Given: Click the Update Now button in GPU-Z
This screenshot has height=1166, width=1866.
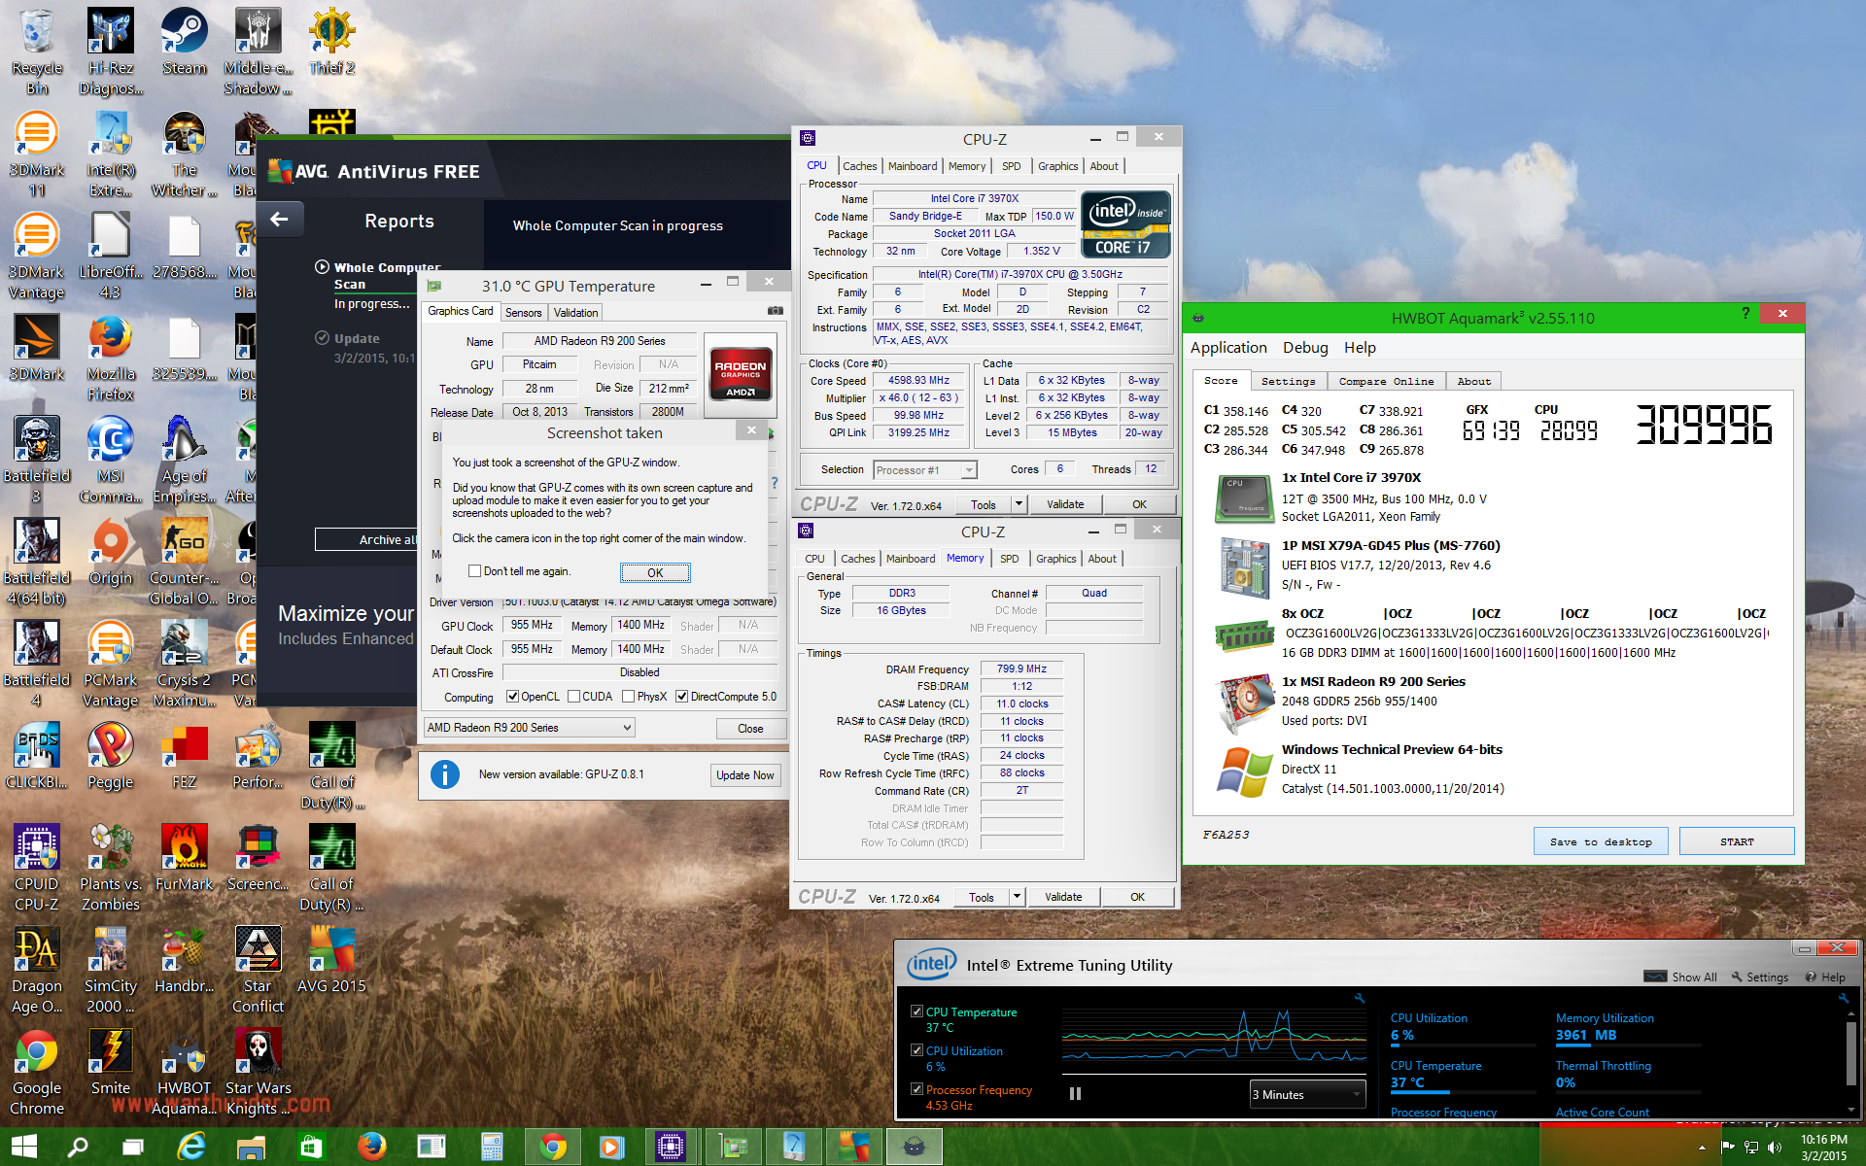Looking at the screenshot, I should pos(744,775).
